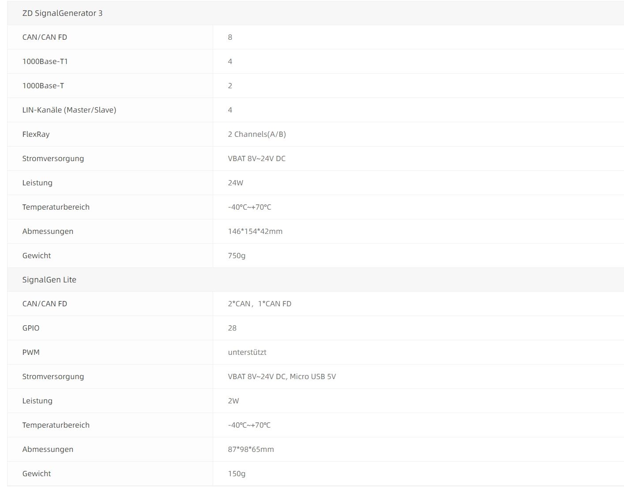This screenshot has height=489, width=624.
Task: Select the CAN/CAN FD value 8
Action: pyautogui.click(x=230, y=37)
